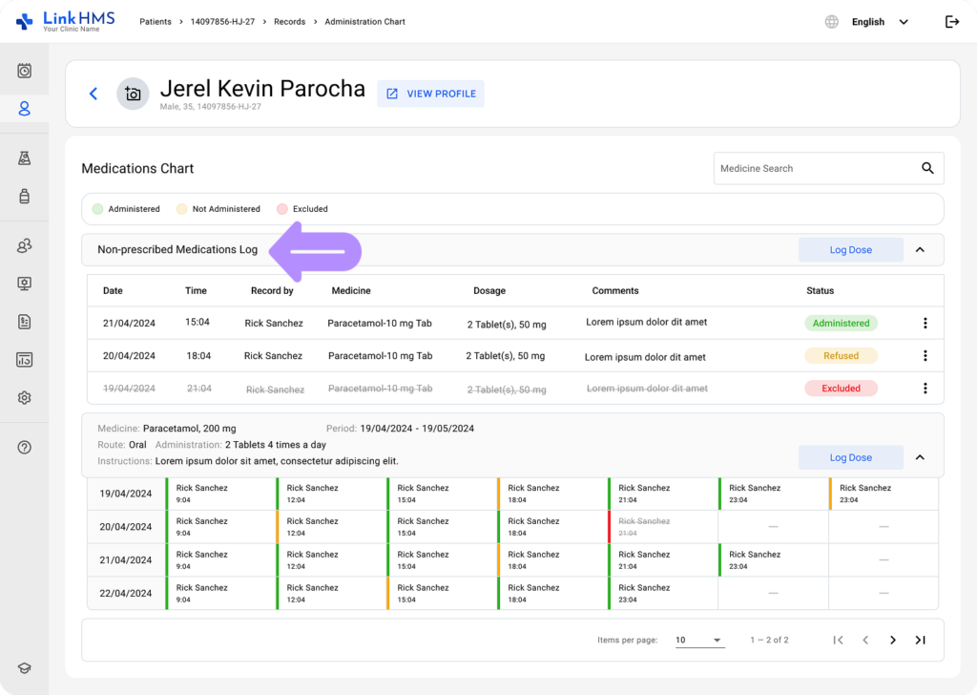Open the Items per page dropdown
The image size is (977, 695).
[699, 640]
